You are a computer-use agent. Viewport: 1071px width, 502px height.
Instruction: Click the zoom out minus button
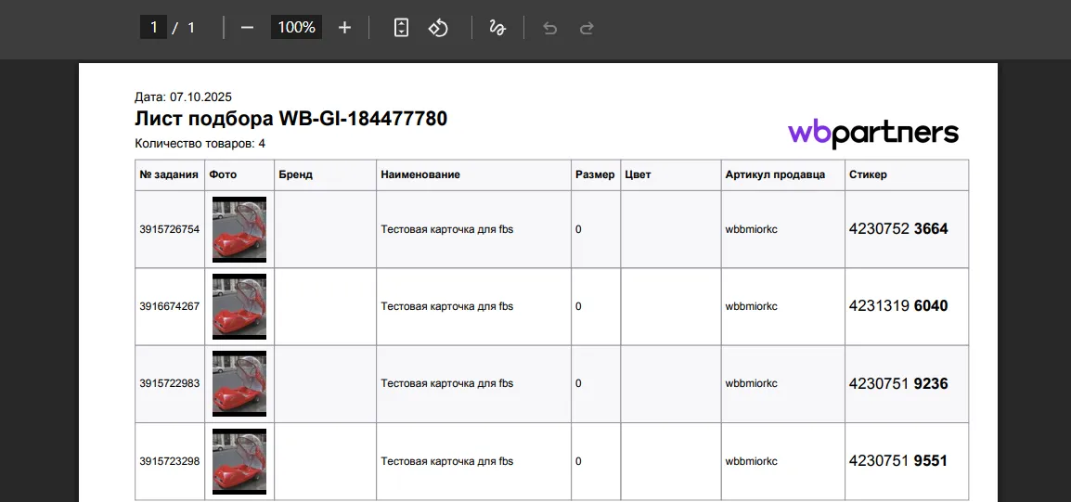pyautogui.click(x=247, y=28)
